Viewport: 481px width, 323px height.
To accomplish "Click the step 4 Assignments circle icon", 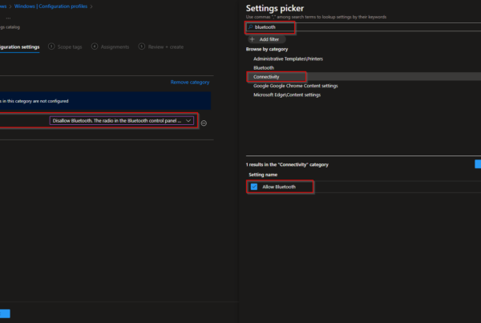I will pos(95,46).
